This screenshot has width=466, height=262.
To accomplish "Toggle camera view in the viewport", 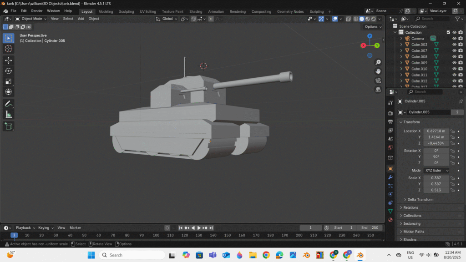I will pyautogui.click(x=378, y=81).
